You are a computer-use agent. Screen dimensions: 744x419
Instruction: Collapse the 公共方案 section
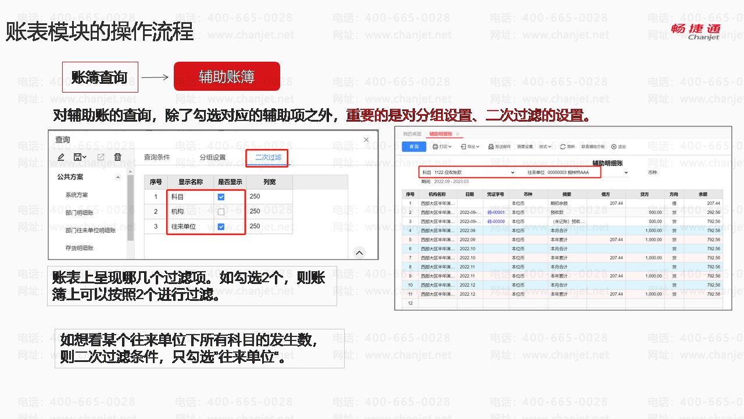[x=118, y=177]
